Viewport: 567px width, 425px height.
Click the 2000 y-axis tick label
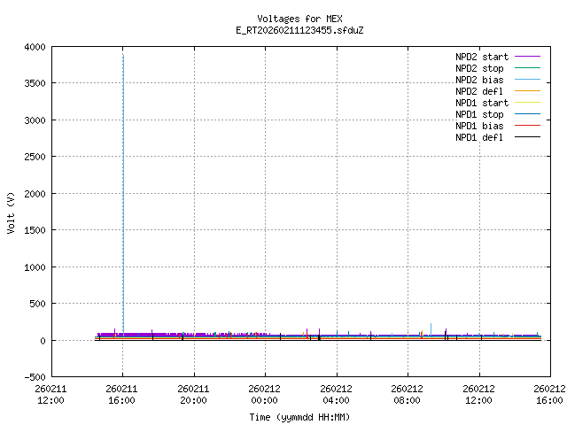pos(35,193)
